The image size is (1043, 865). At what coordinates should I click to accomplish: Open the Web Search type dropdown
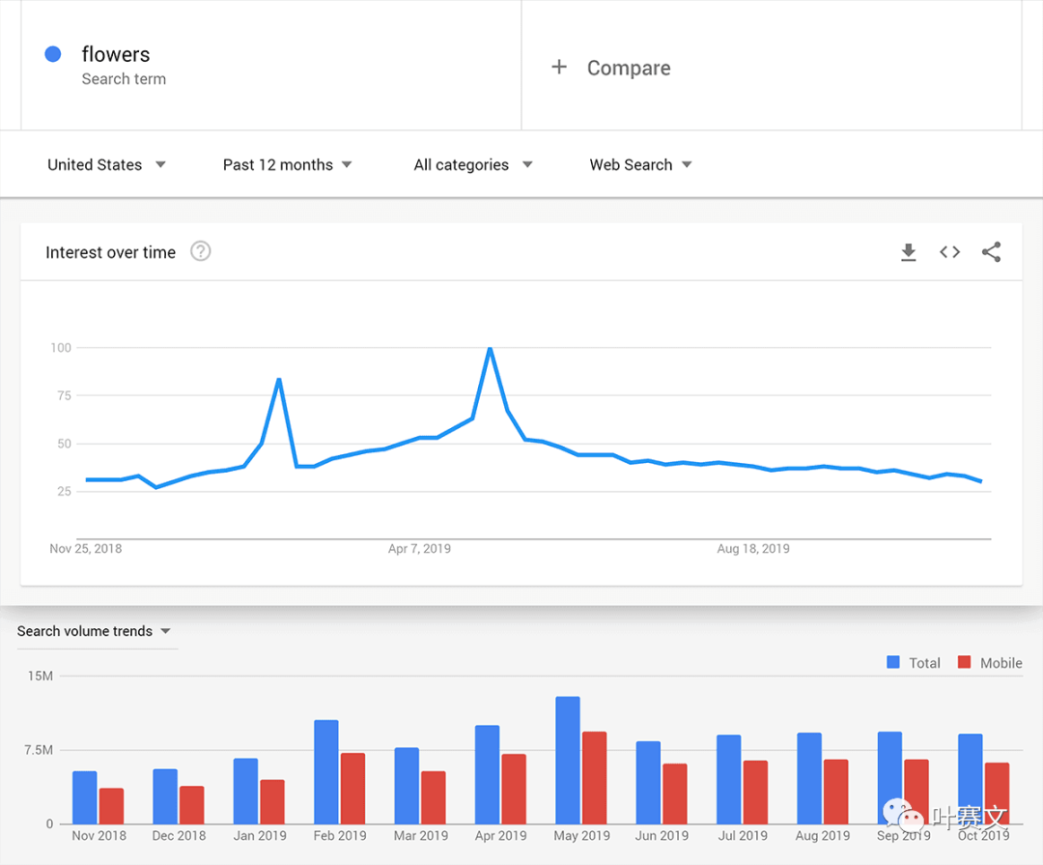[x=640, y=164]
